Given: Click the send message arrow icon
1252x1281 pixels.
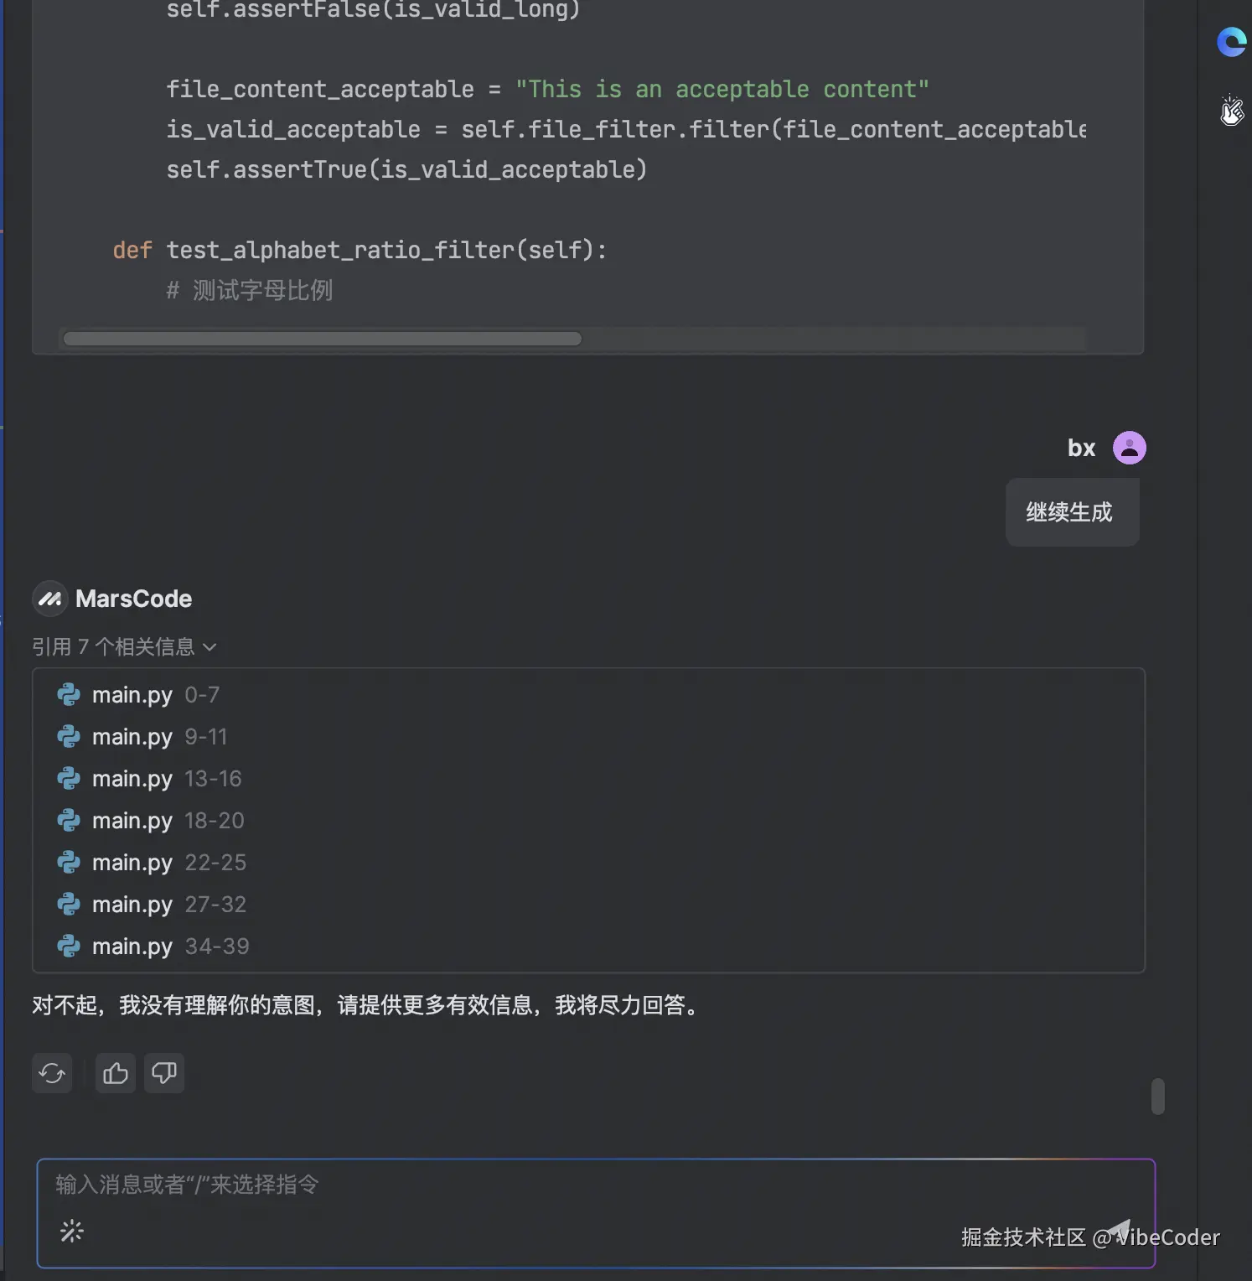Looking at the screenshot, I should click(x=1119, y=1231).
